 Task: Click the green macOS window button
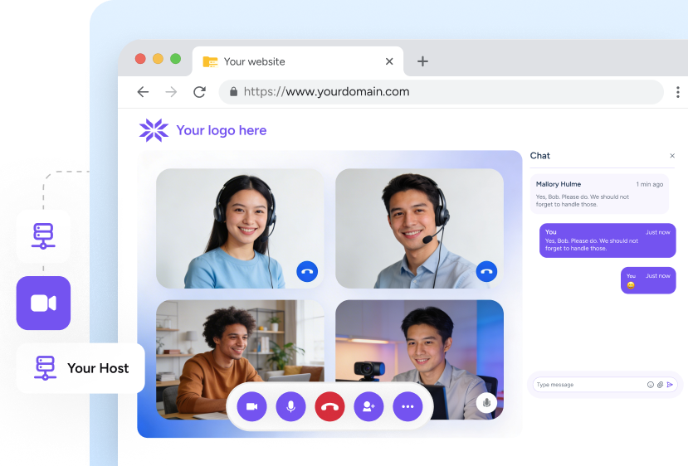pyautogui.click(x=175, y=59)
